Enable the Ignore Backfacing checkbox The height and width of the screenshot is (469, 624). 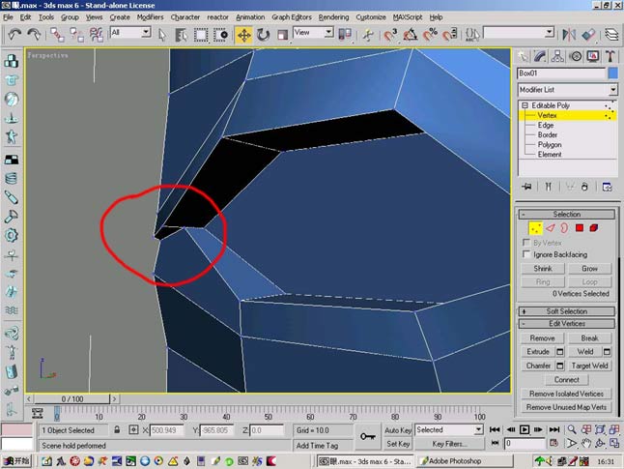click(x=526, y=253)
